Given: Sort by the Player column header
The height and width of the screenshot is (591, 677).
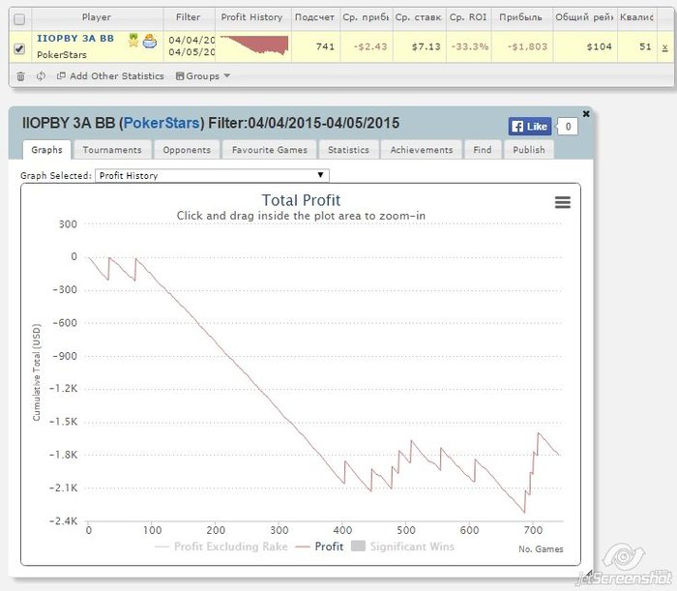Looking at the screenshot, I should coord(97,17).
